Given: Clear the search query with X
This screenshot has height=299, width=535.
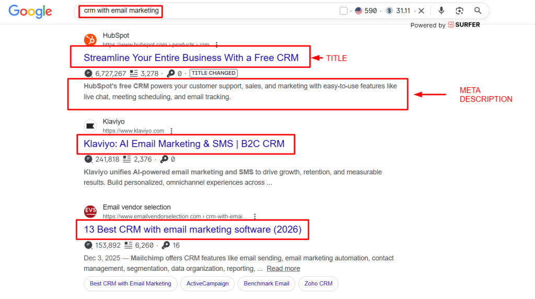Looking at the screenshot, I should pyautogui.click(x=422, y=11).
